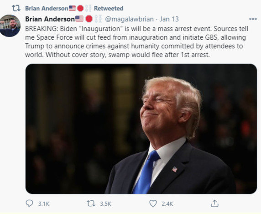Click the faded DNA emoji before the handle
Image resolution: width=261 pixels, height=214 pixels.
[x=98, y=19]
